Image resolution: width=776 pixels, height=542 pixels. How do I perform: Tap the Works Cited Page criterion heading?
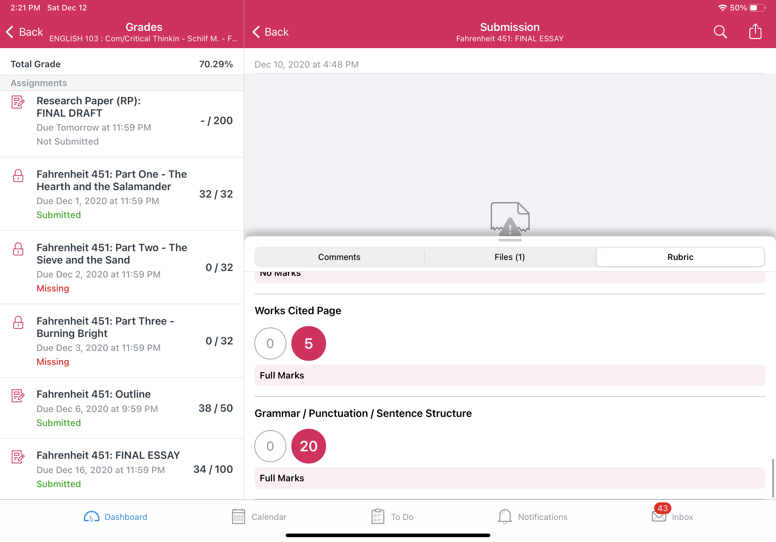click(x=298, y=311)
